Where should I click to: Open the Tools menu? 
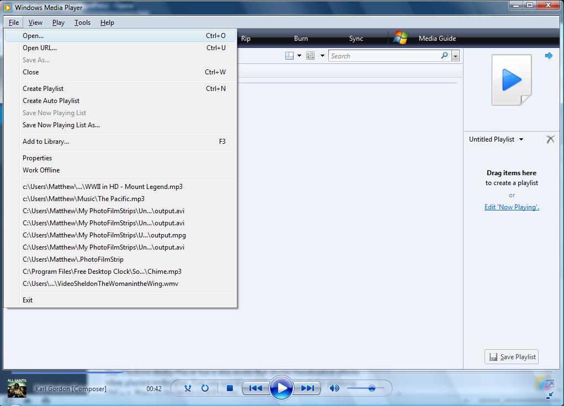point(82,23)
